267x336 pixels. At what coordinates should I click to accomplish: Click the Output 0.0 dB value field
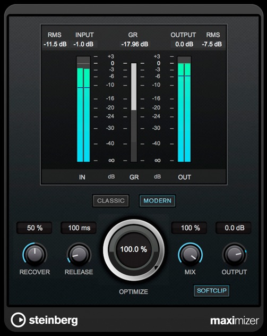tap(234, 228)
